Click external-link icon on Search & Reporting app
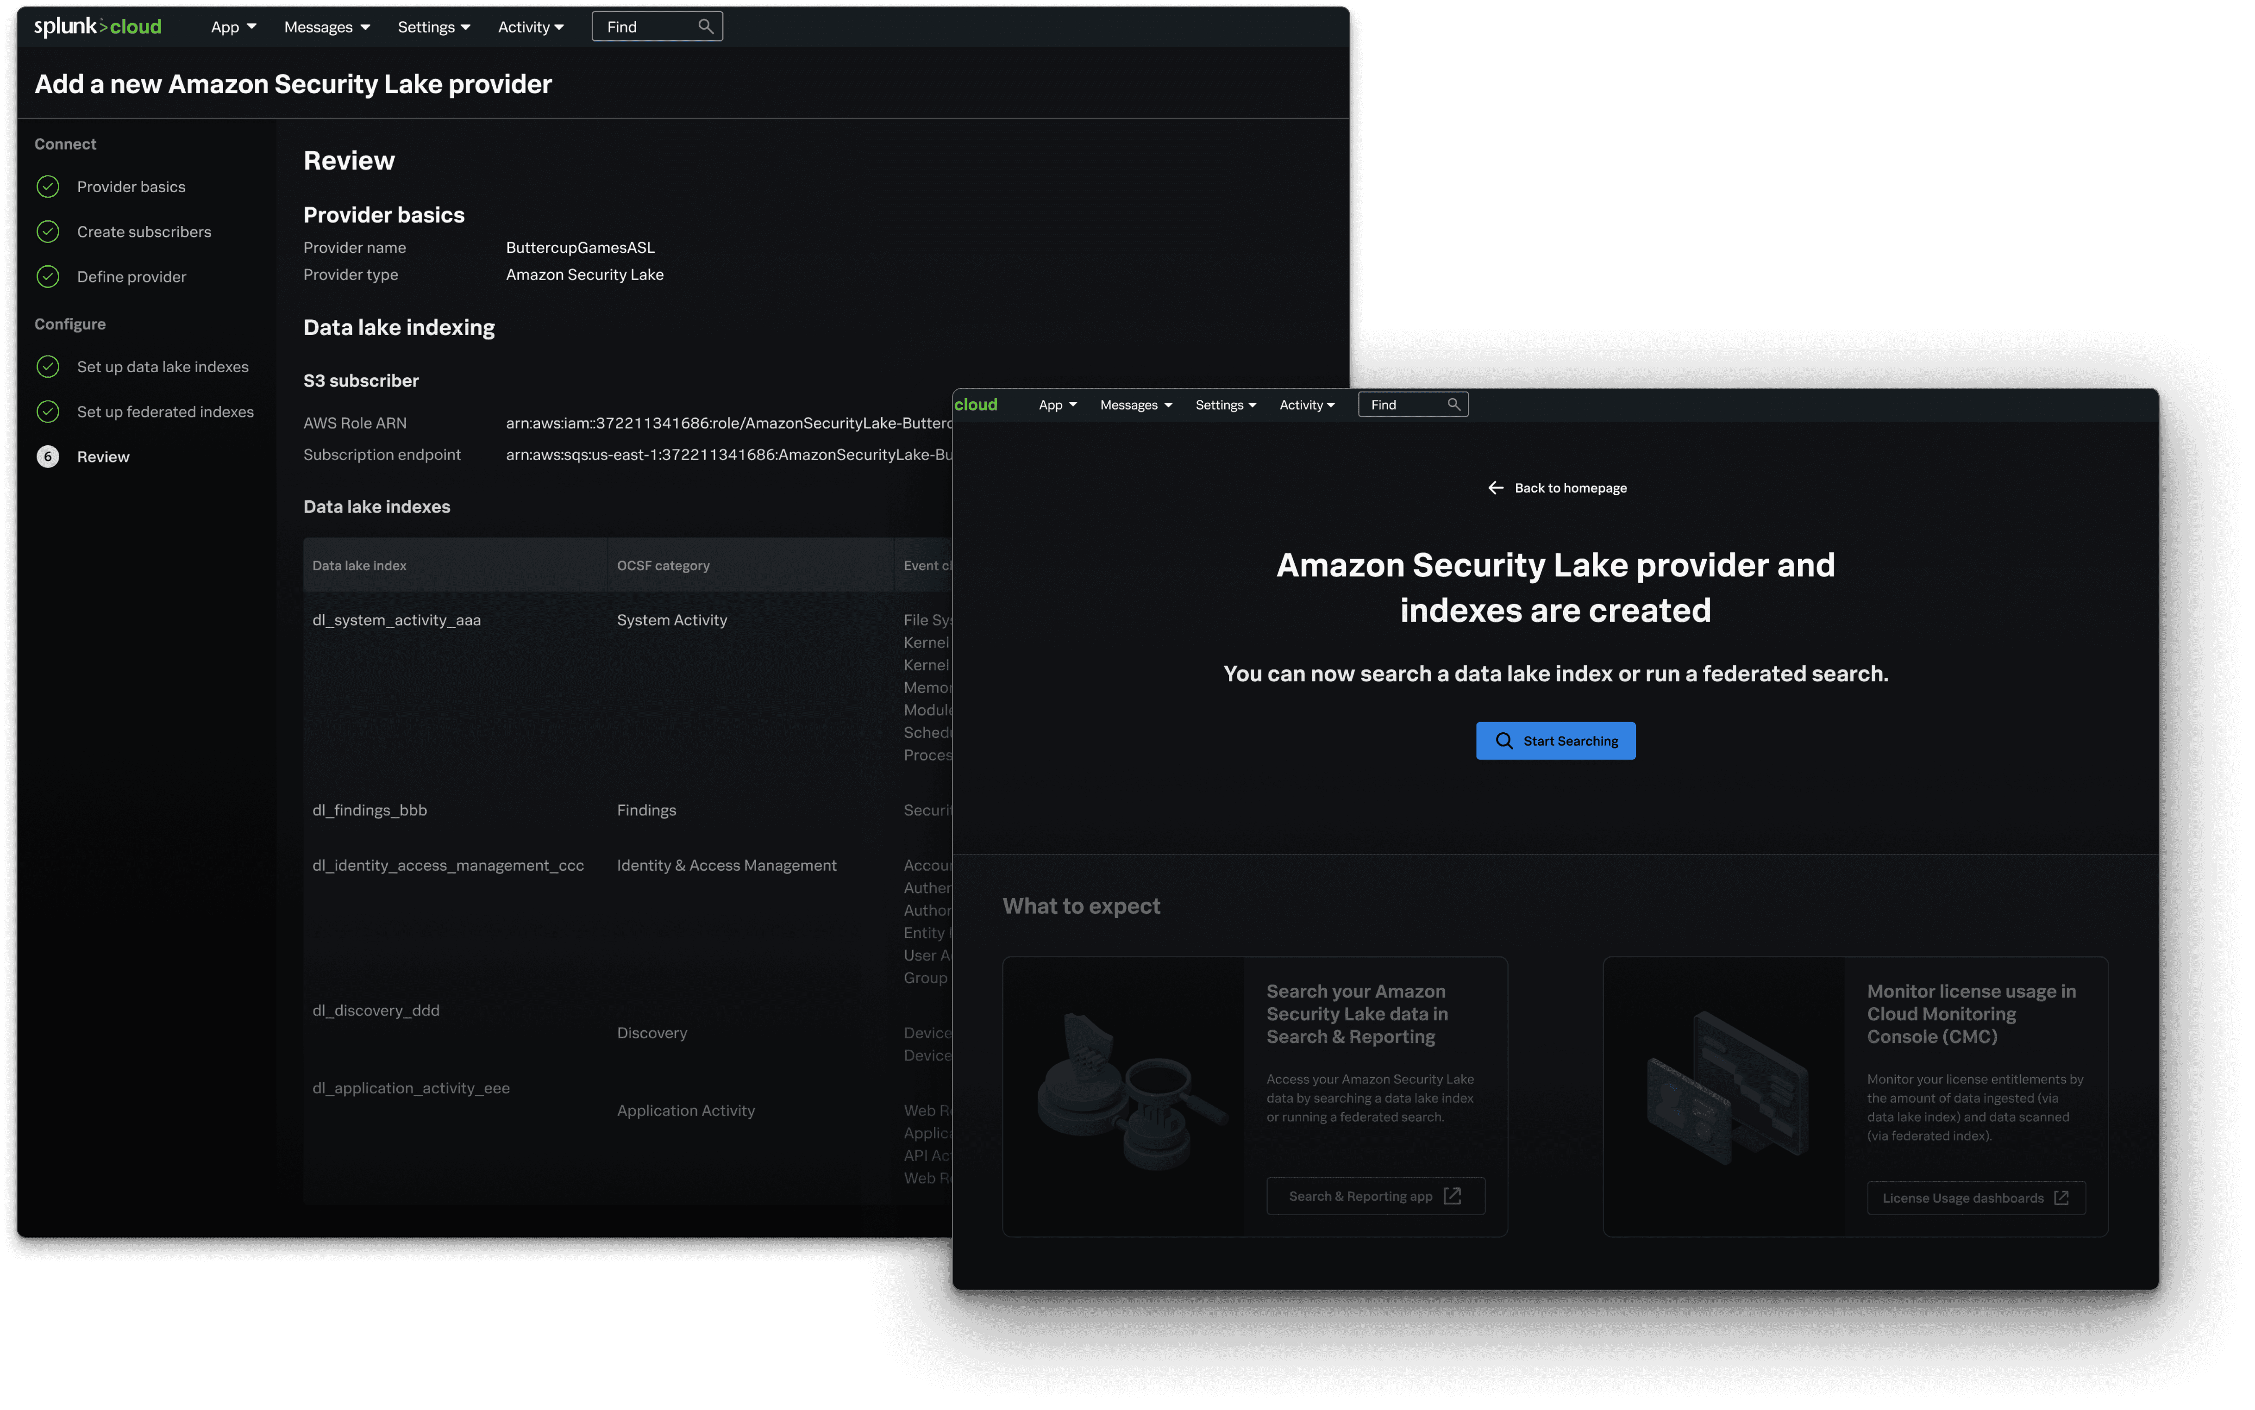The image size is (2255, 1410). 1452,1196
